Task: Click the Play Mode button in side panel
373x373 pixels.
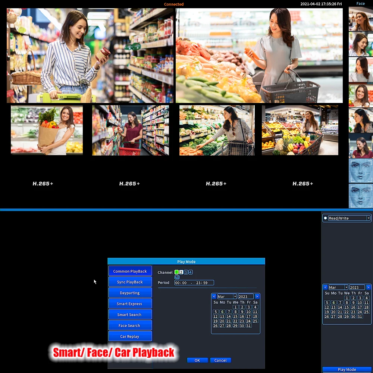Action: (347, 369)
